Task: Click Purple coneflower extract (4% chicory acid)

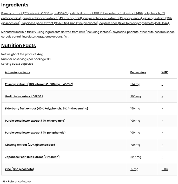Action: (35, 121)
